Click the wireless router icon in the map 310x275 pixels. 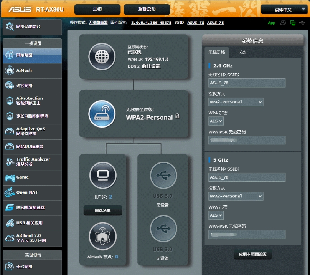[102, 114]
